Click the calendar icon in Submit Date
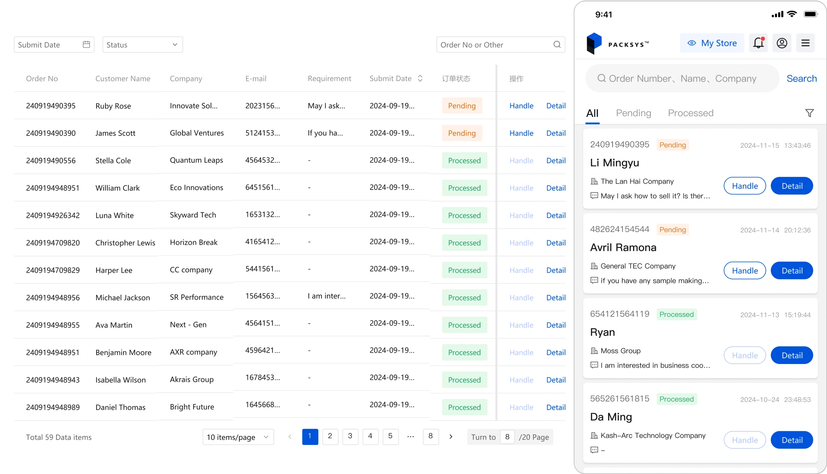 (86, 45)
